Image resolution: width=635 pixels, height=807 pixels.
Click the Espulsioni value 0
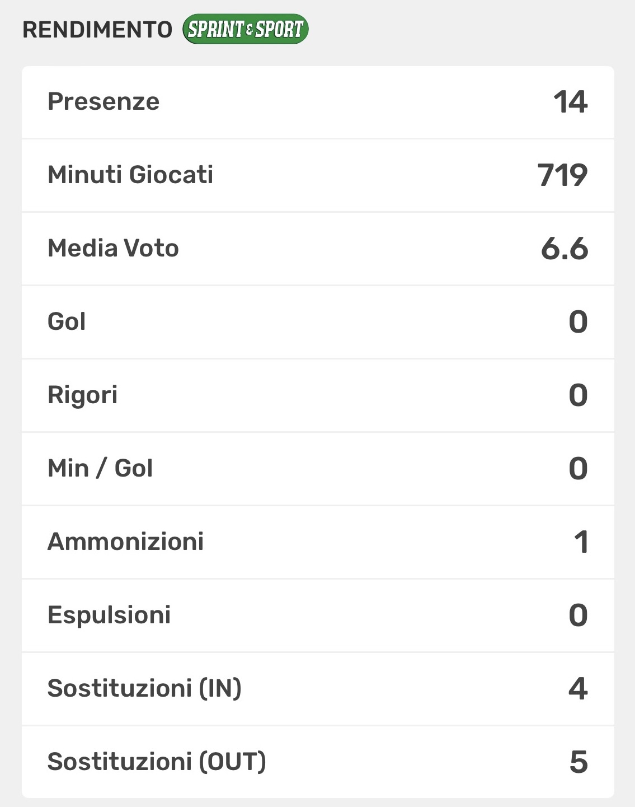coord(578,615)
